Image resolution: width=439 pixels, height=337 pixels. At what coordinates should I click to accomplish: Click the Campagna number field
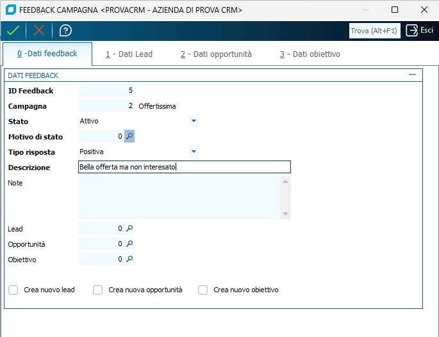106,106
